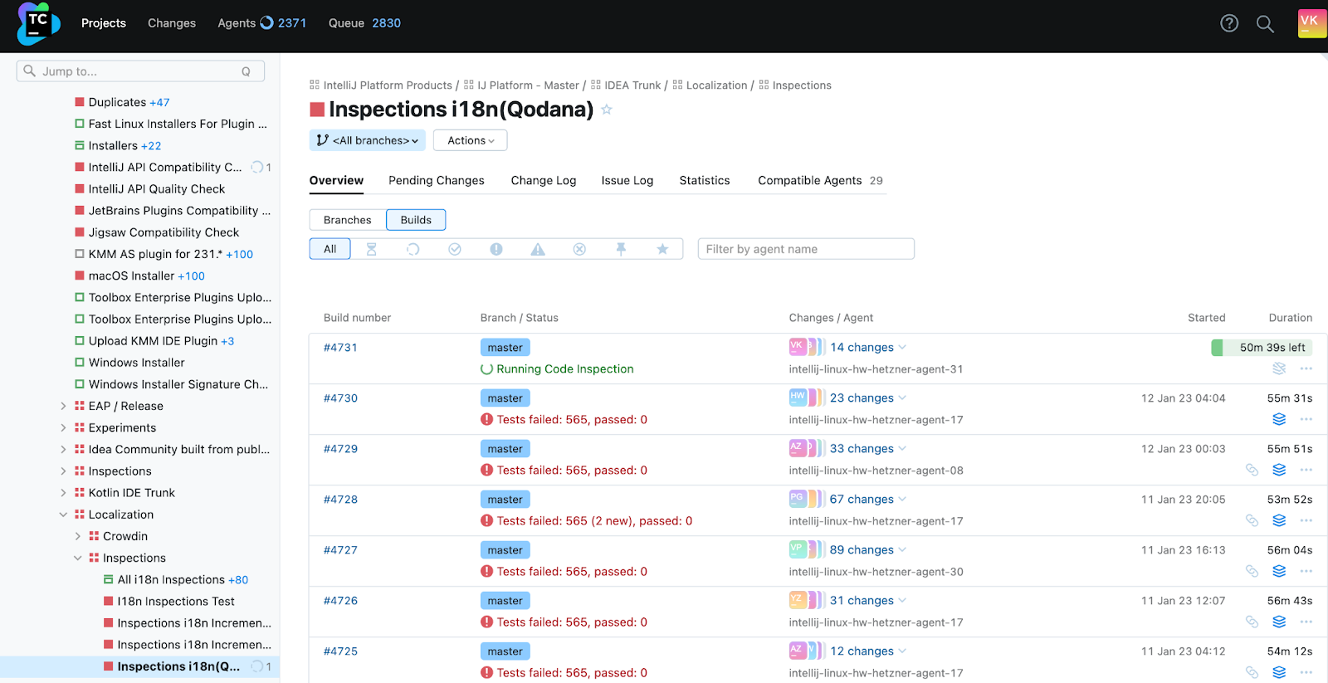Screen dimensions: 1328x683
Task: Filter builds by queued hourglass icon
Action: click(x=372, y=249)
